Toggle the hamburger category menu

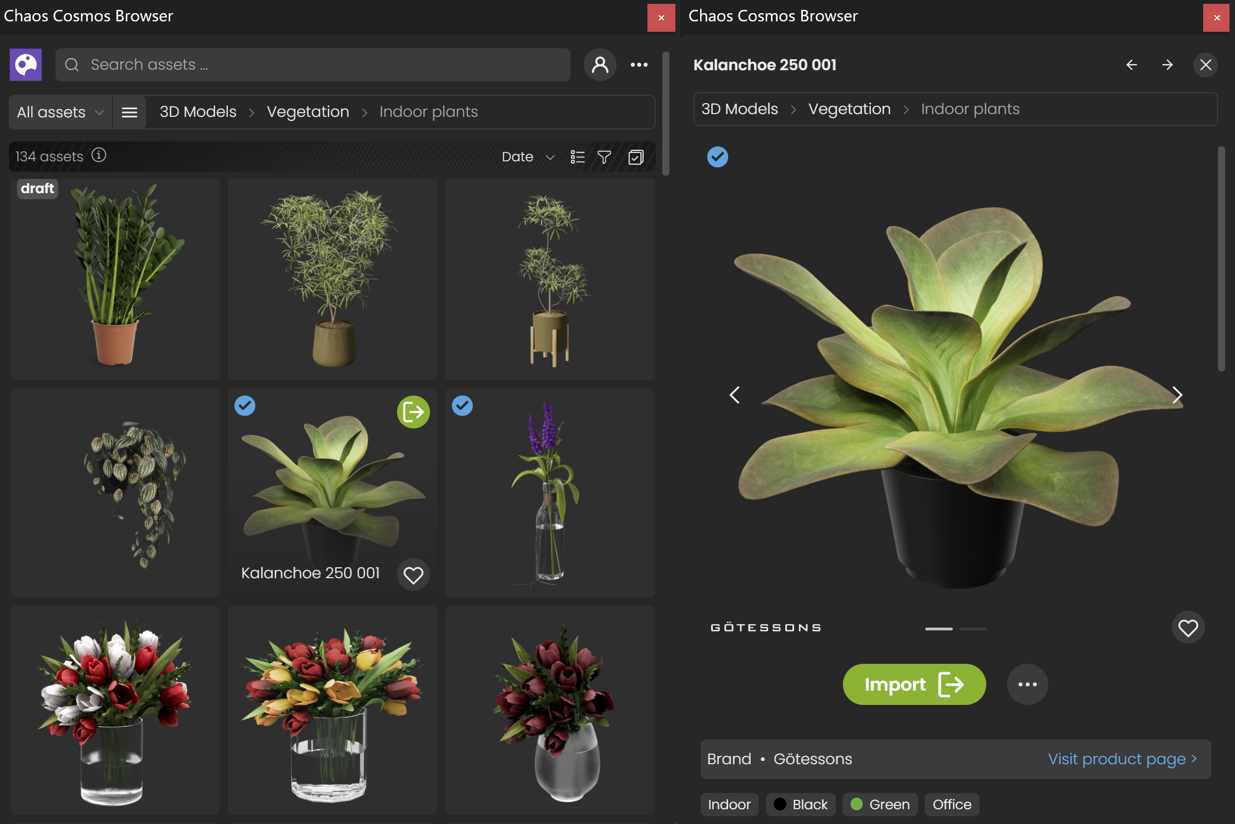(x=130, y=112)
